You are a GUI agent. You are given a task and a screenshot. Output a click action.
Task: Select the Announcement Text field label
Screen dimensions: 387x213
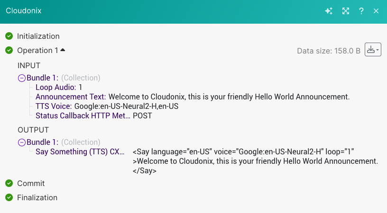tap(71, 97)
